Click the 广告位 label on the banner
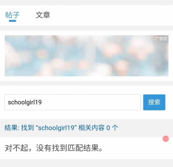 (161, 39)
